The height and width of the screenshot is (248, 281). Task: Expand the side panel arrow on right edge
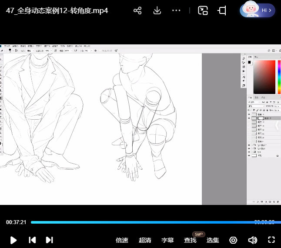(x=277, y=125)
